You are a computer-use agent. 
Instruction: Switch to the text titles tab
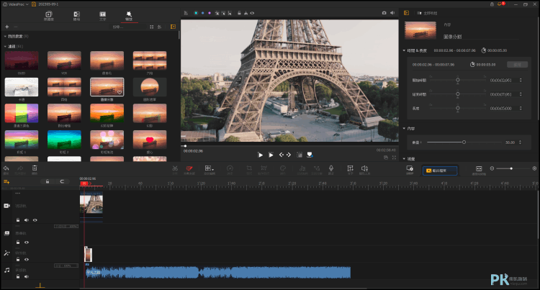103,14
